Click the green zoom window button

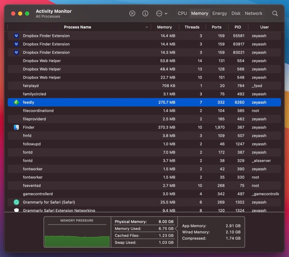(x=27, y=14)
